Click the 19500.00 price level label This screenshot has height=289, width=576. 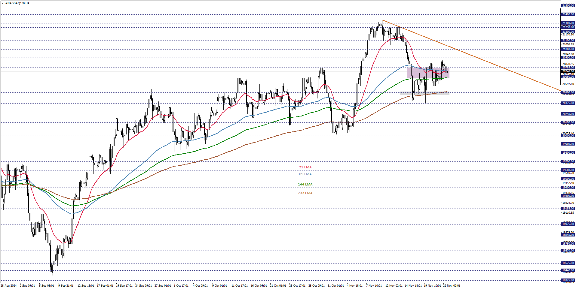coord(568,179)
